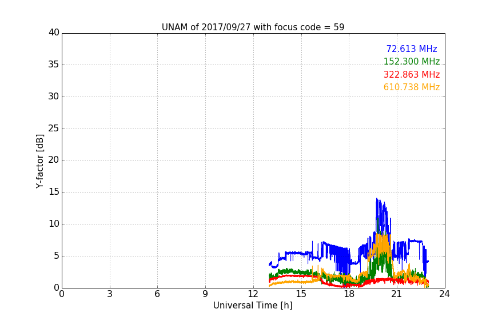Click the y-axis tick label '35'
The height and width of the screenshot is (329, 494).
[x=54, y=65]
